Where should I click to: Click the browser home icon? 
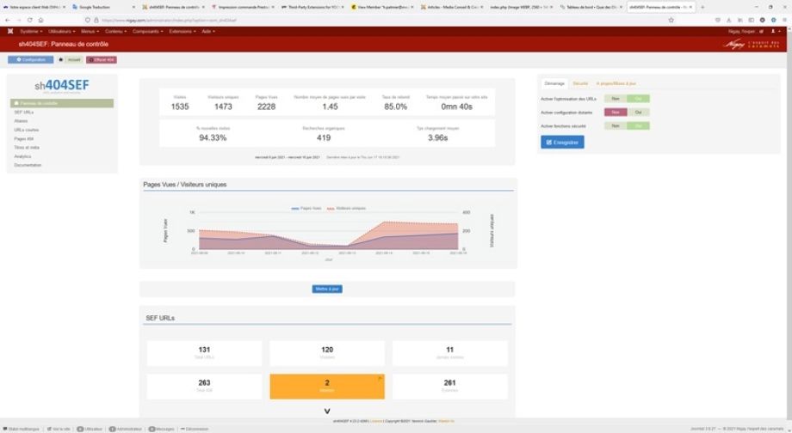(41, 20)
